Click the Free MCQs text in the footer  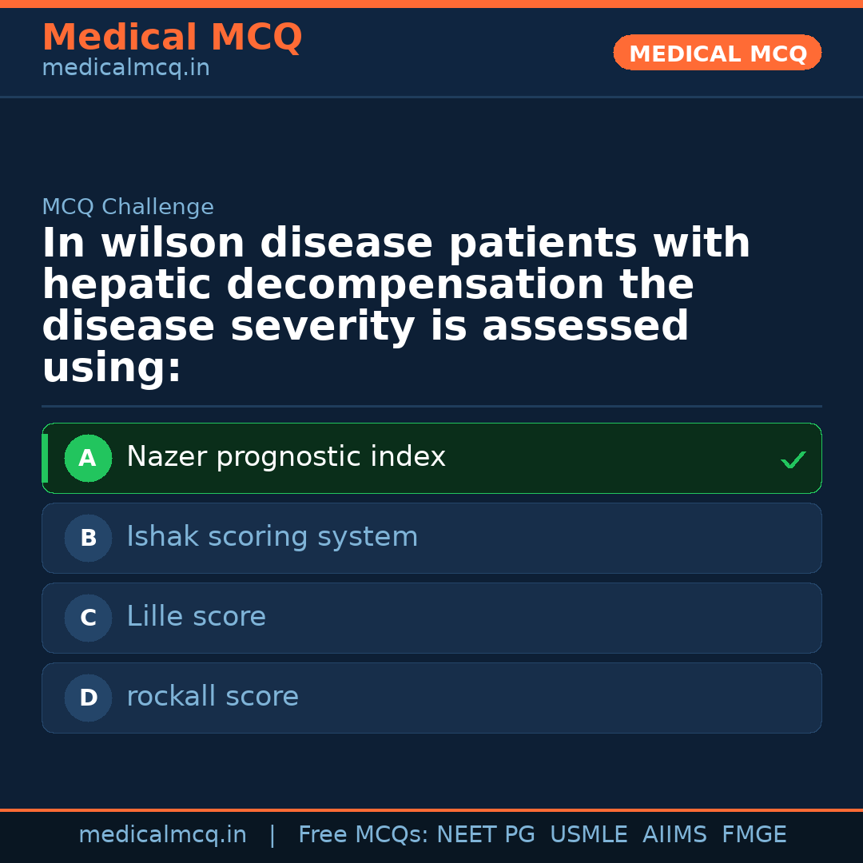(364, 835)
